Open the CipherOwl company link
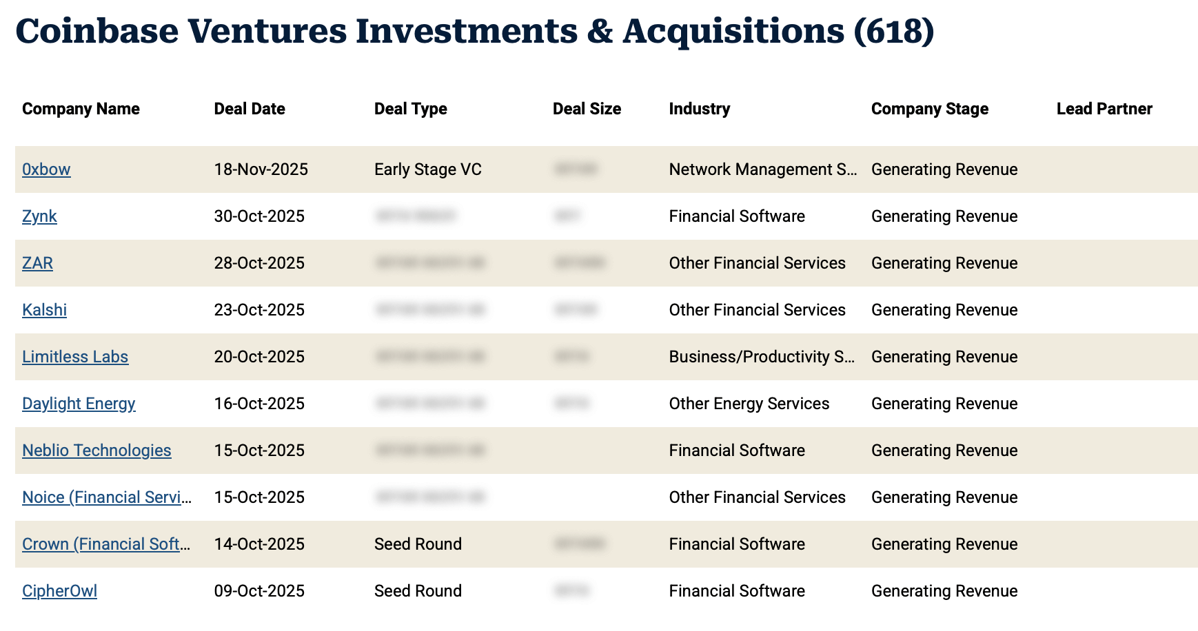Viewport: 1198px width, 631px height. point(59,591)
